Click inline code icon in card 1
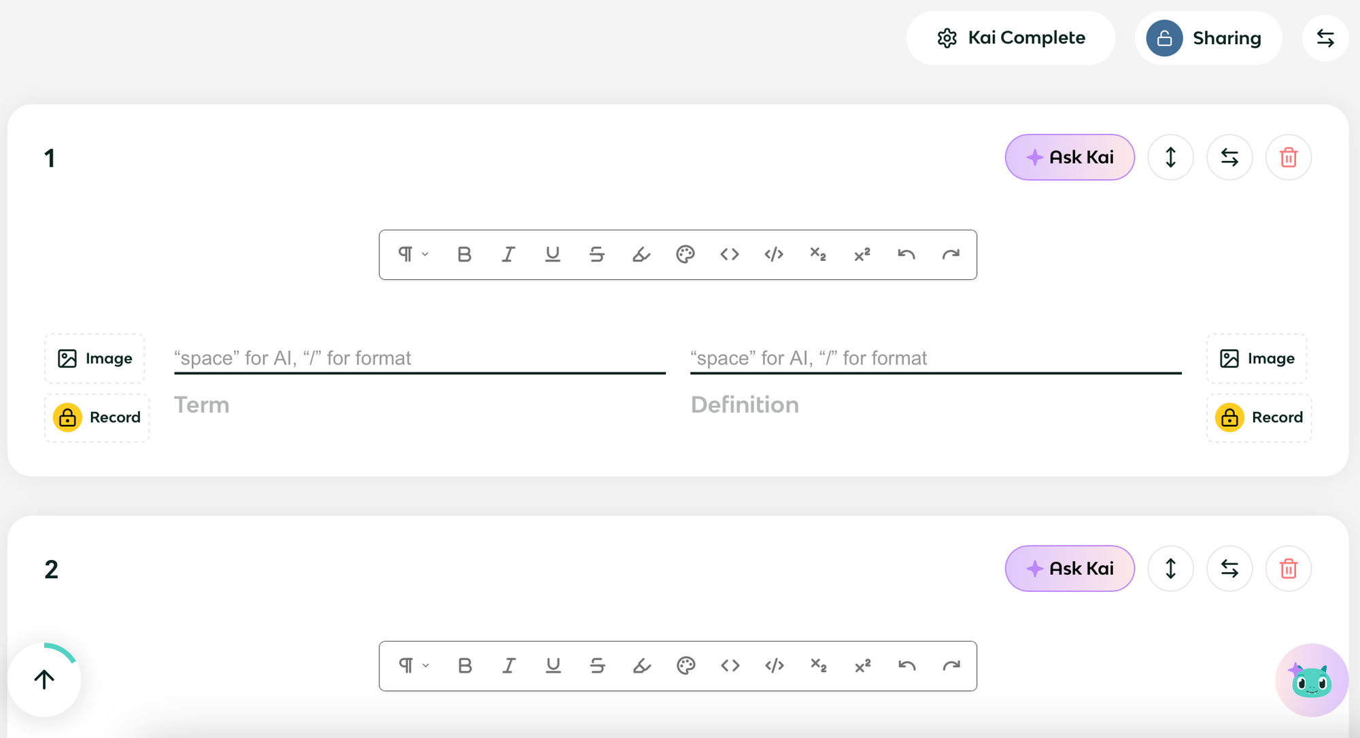 click(730, 254)
